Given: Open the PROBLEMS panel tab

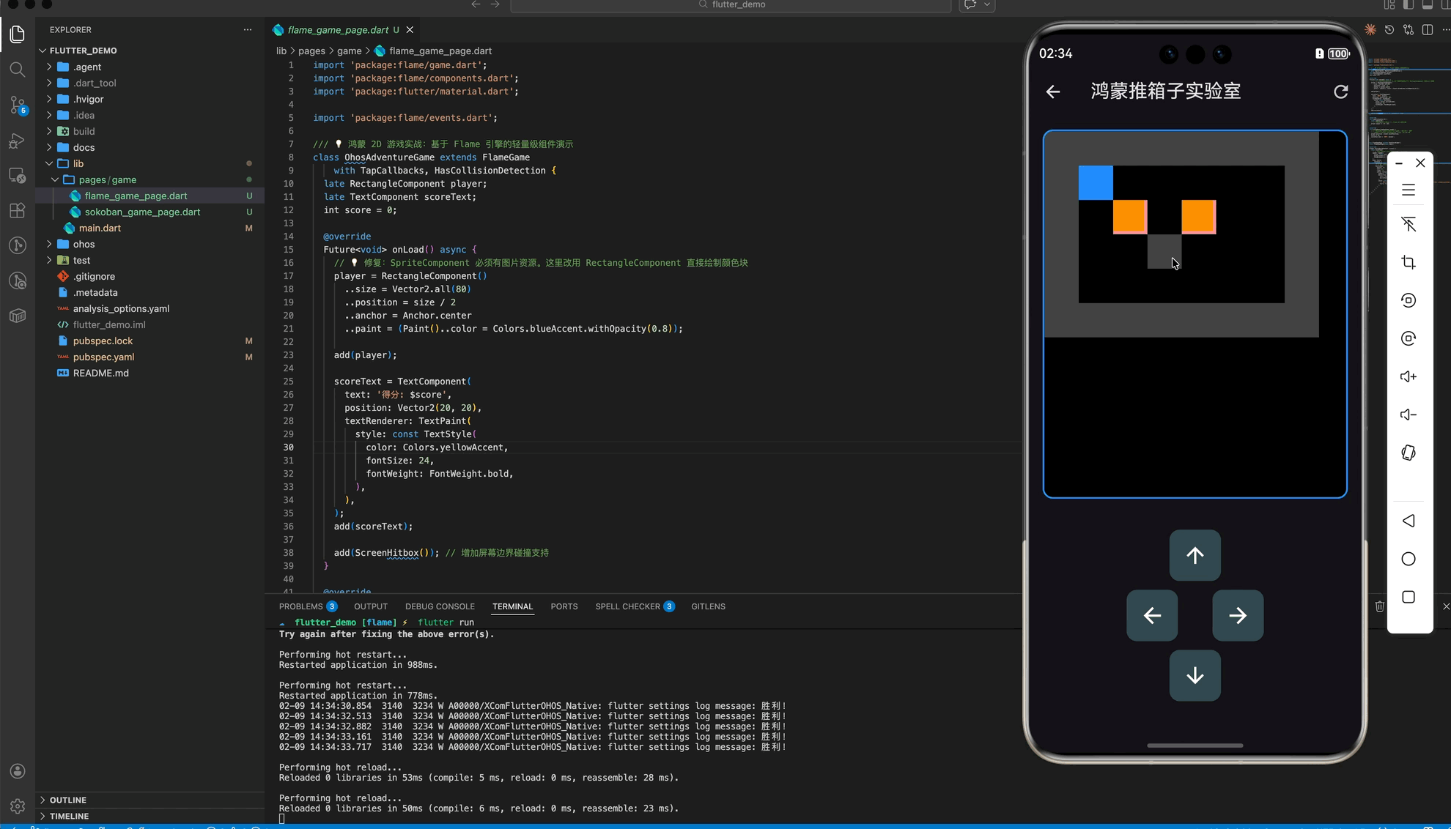Looking at the screenshot, I should pyautogui.click(x=300, y=606).
